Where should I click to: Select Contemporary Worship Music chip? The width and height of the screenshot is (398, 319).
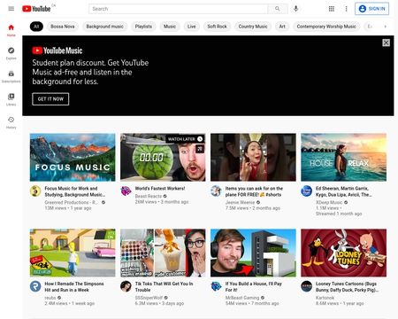pos(326,27)
